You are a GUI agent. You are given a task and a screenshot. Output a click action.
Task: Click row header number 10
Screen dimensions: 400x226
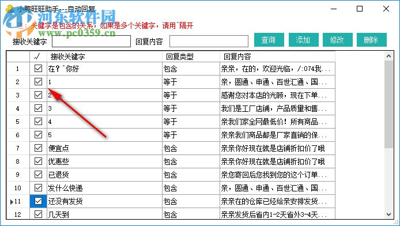pos(18,188)
